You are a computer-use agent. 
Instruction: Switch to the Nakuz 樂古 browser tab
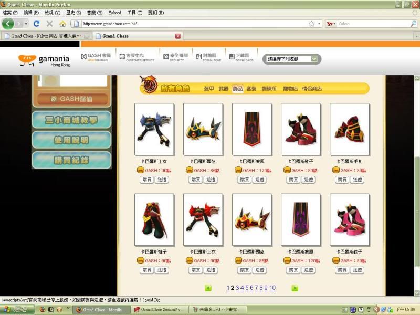point(47,36)
